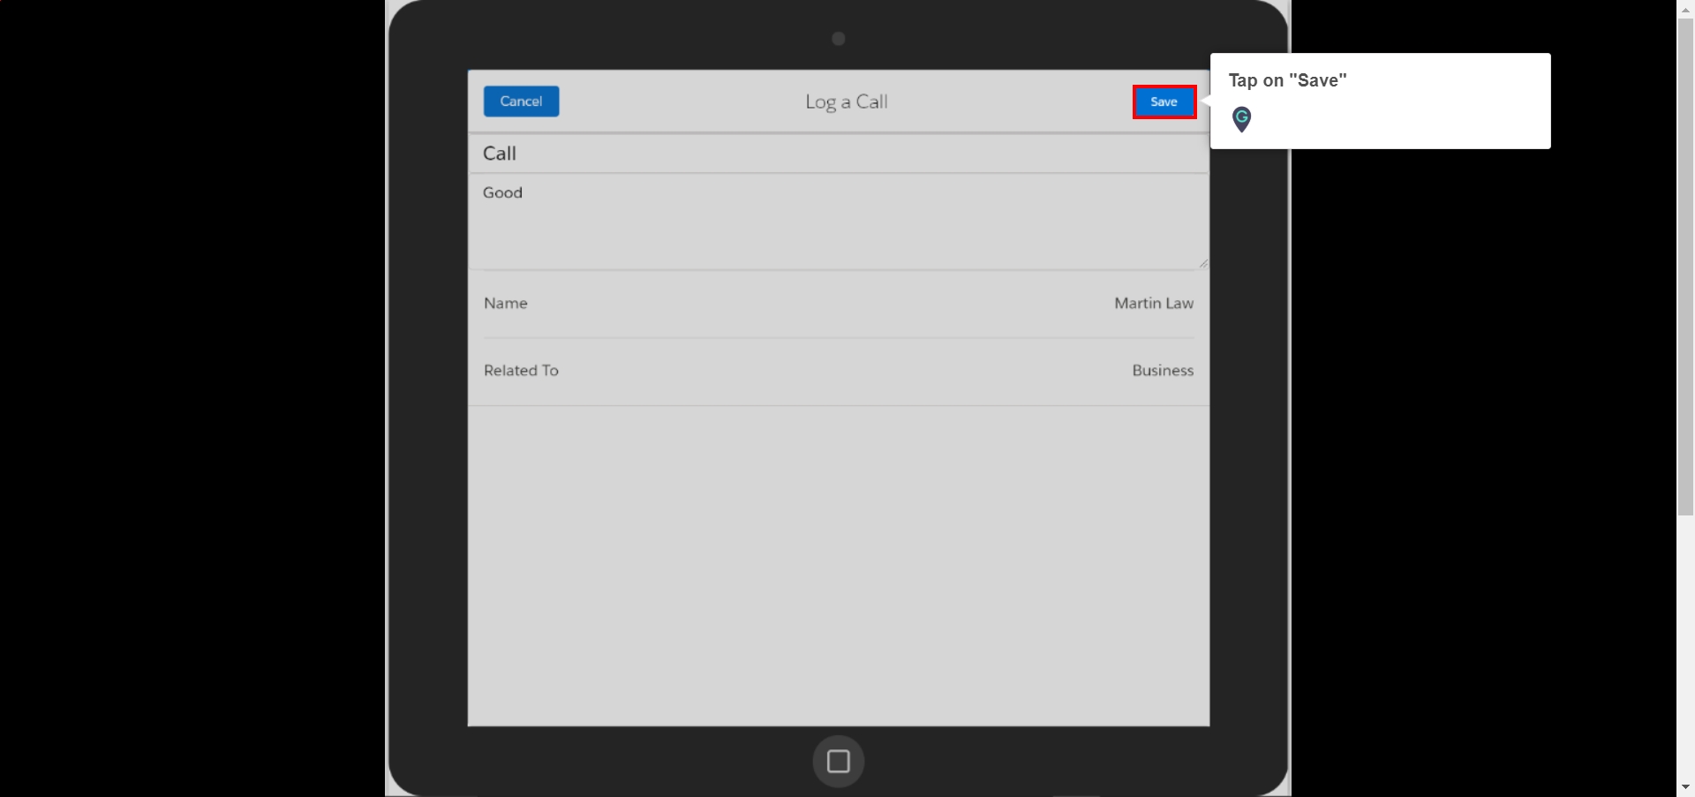Click the tablet home button icon
The height and width of the screenshot is (797, 1695).
[x=838, y=761]
